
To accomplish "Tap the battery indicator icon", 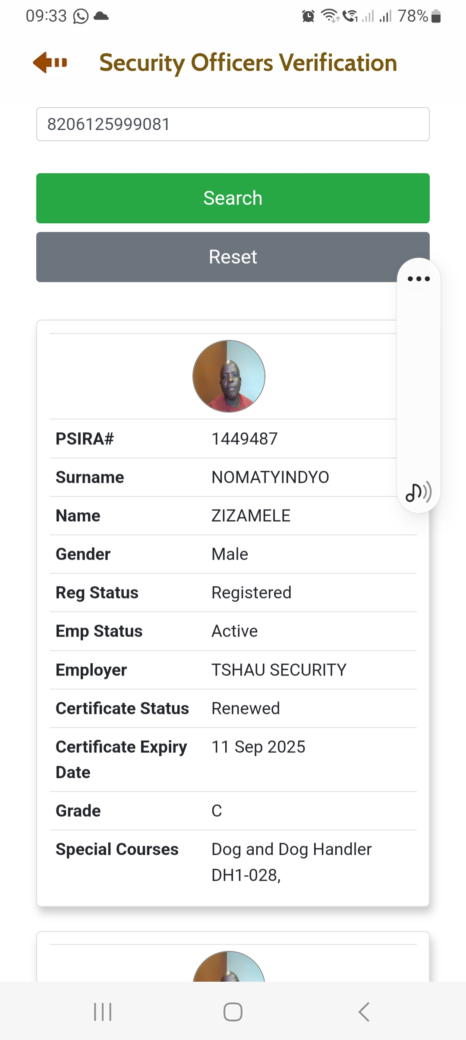I will (x=436, y=16).
